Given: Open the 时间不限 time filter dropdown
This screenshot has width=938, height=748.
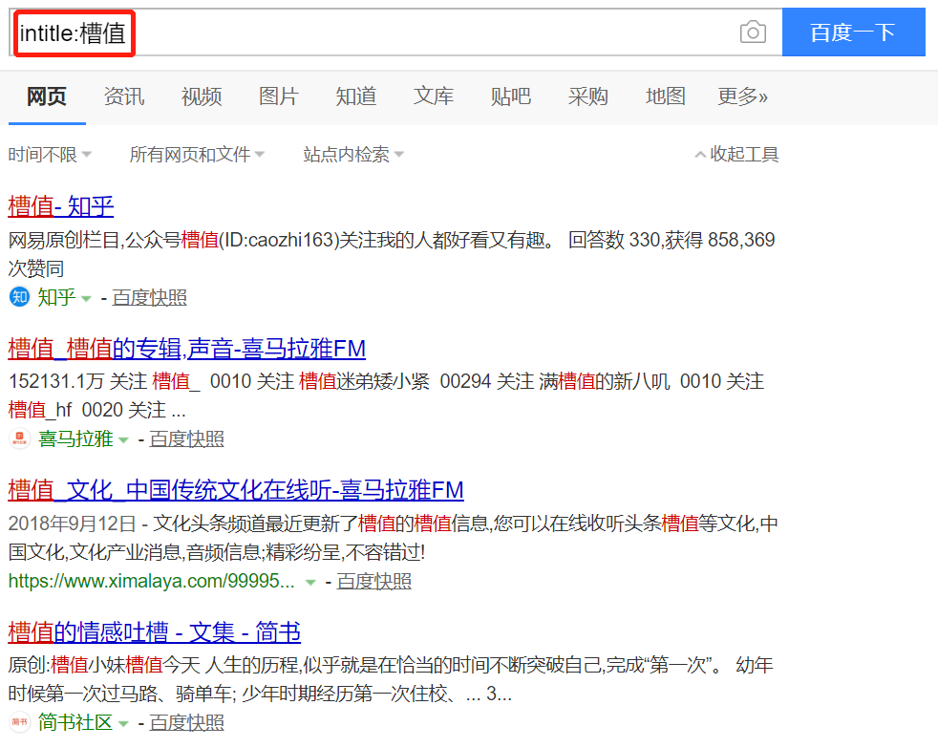Looking at the screenshot, I should click(50, 154).
